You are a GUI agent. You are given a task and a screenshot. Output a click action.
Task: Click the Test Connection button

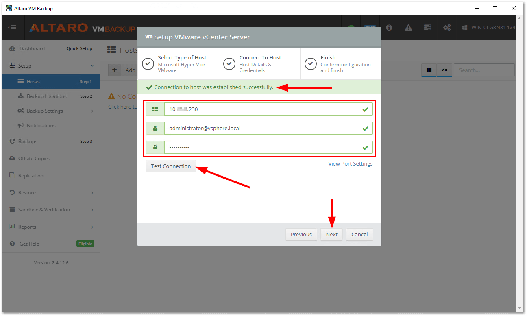[x=171, y=166]
